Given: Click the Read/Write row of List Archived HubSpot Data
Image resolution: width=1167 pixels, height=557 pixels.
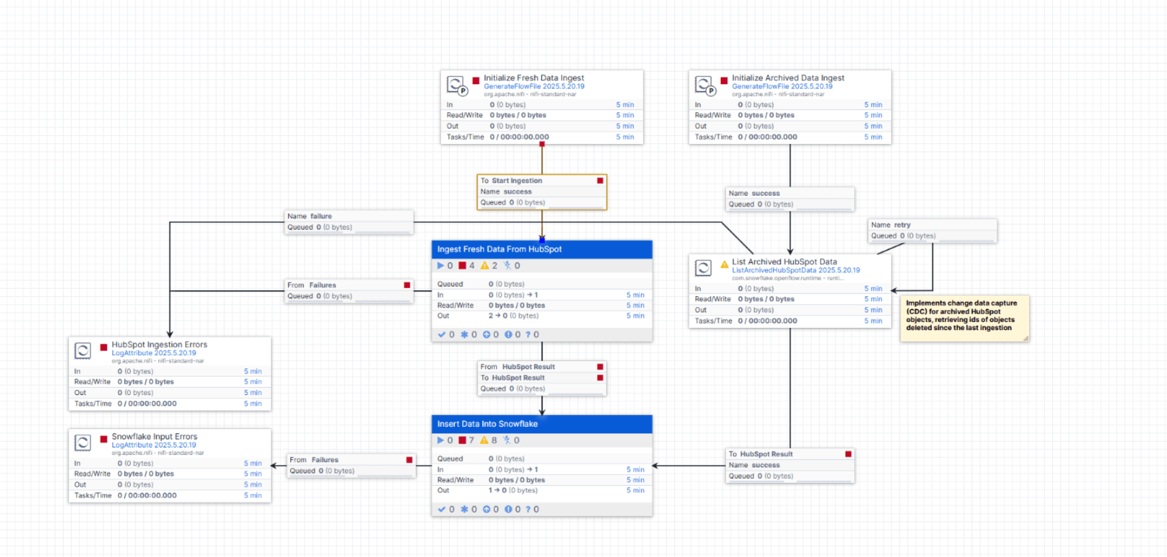Looking at the screenshot, I should pos(790,299).
